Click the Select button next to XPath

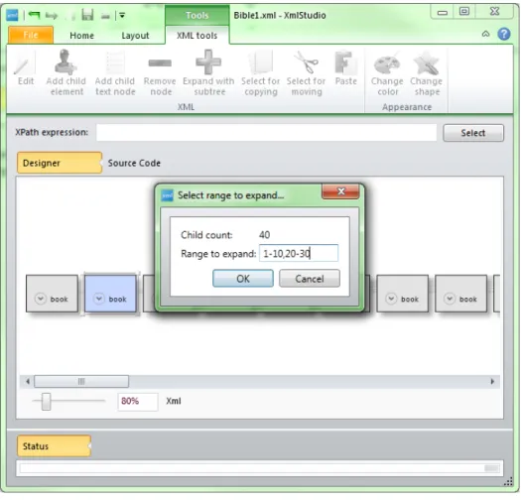point(473,133)
